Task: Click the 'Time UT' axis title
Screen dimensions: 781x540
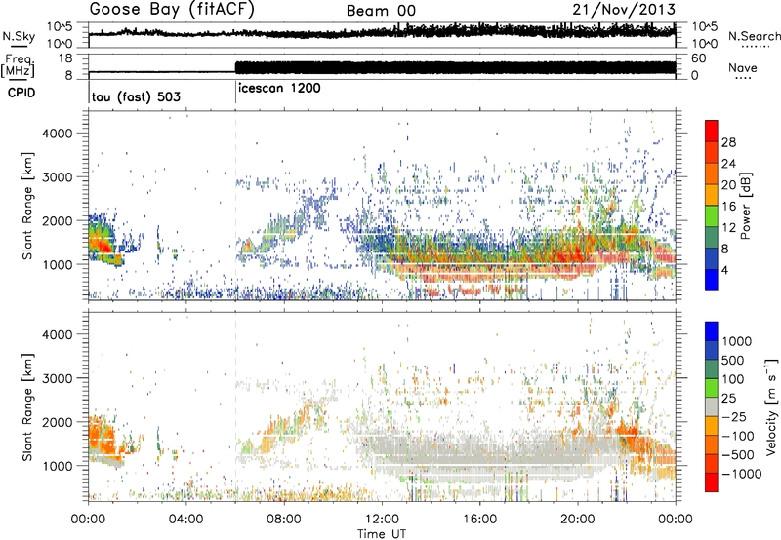Action: (x=382, y=534)
